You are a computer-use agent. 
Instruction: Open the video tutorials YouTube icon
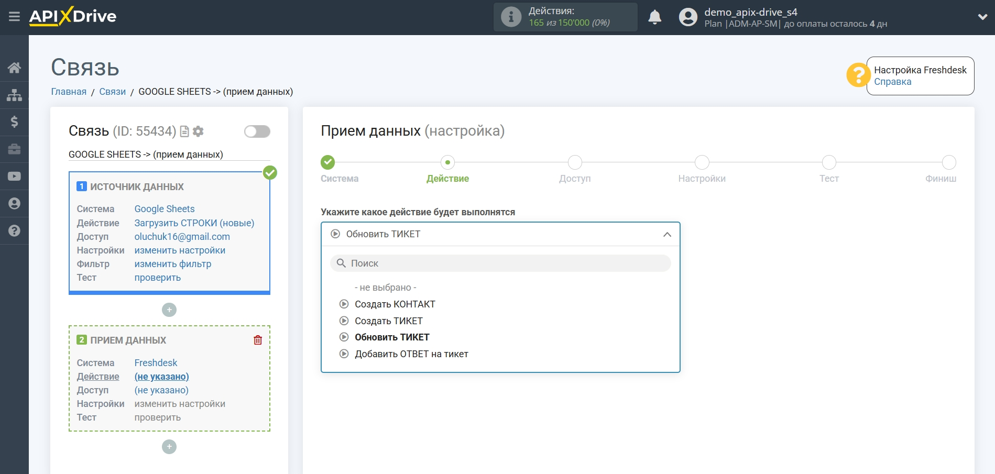[x=14, y=177]
